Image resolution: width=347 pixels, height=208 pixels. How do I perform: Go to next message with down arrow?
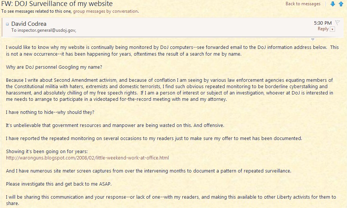(x=332, y=4)
